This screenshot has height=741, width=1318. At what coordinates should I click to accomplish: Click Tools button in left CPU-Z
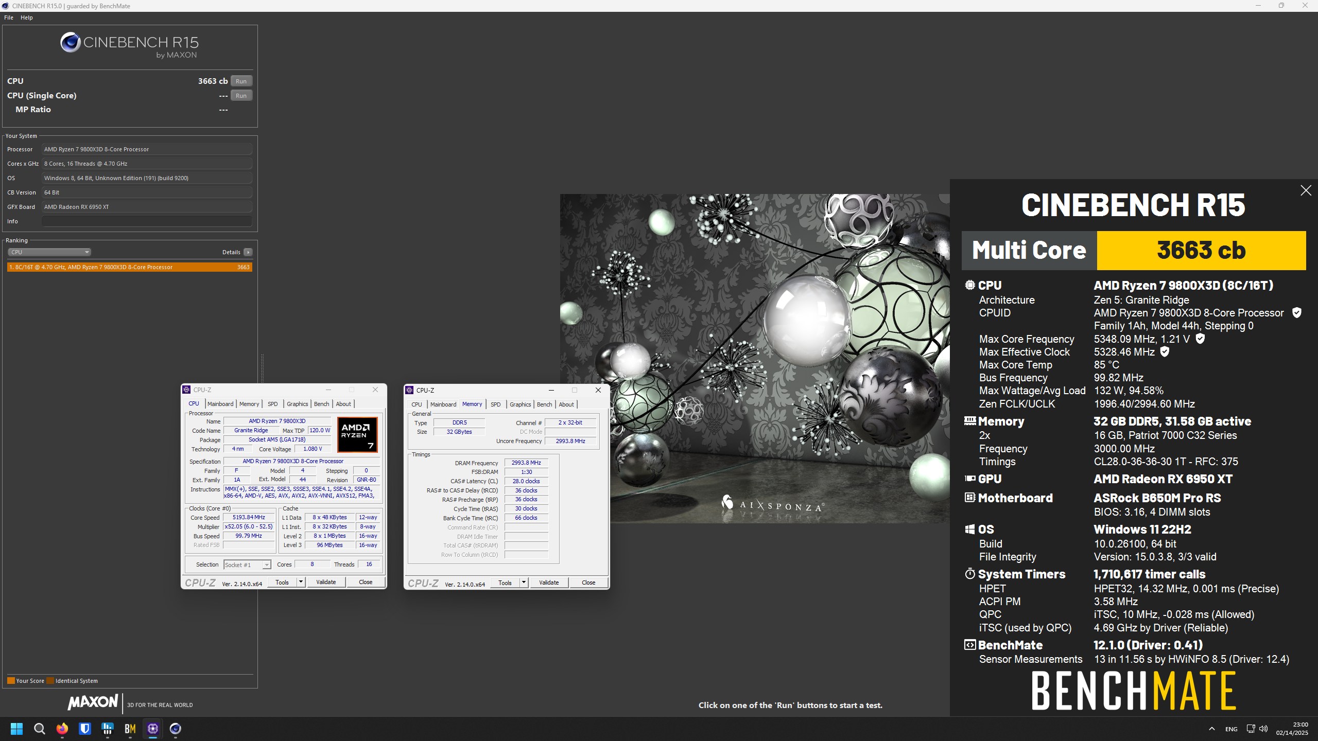click(282, 582)
